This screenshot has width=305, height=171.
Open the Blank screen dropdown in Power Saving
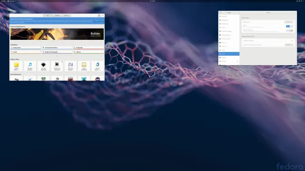tap(289, 22)
